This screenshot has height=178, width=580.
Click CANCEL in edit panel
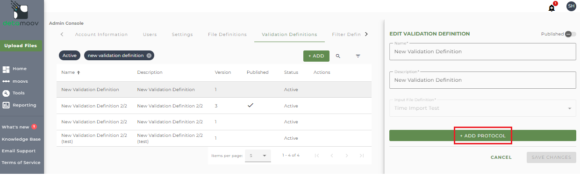point(501,157)
